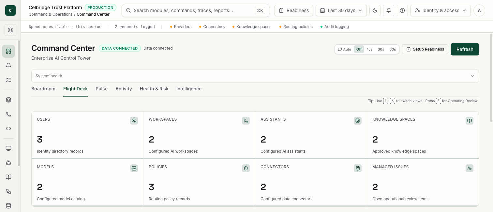Click the sidebar chip processor icon
The height and width of the screenshot is (212, 493).
click(8, 100)
